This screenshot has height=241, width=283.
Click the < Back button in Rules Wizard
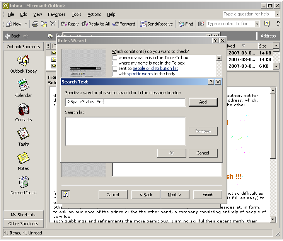pyautogui.click(x=146, y=195)
